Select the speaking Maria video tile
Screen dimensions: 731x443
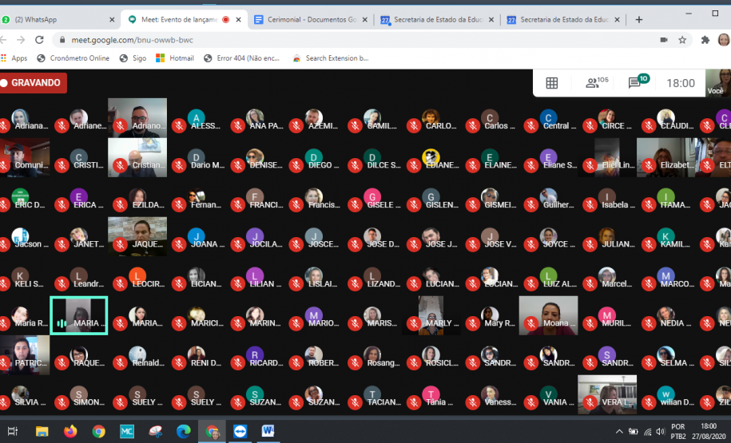click(x=79, y=314)
